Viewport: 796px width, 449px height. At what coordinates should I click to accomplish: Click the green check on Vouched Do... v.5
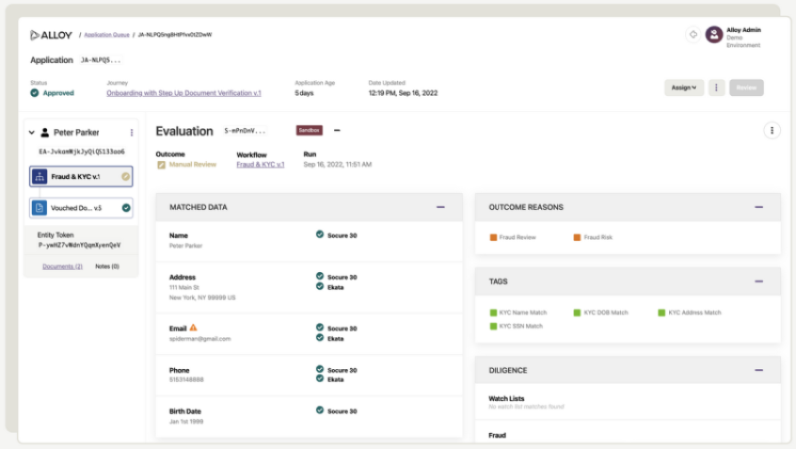(x=126, y=208)
